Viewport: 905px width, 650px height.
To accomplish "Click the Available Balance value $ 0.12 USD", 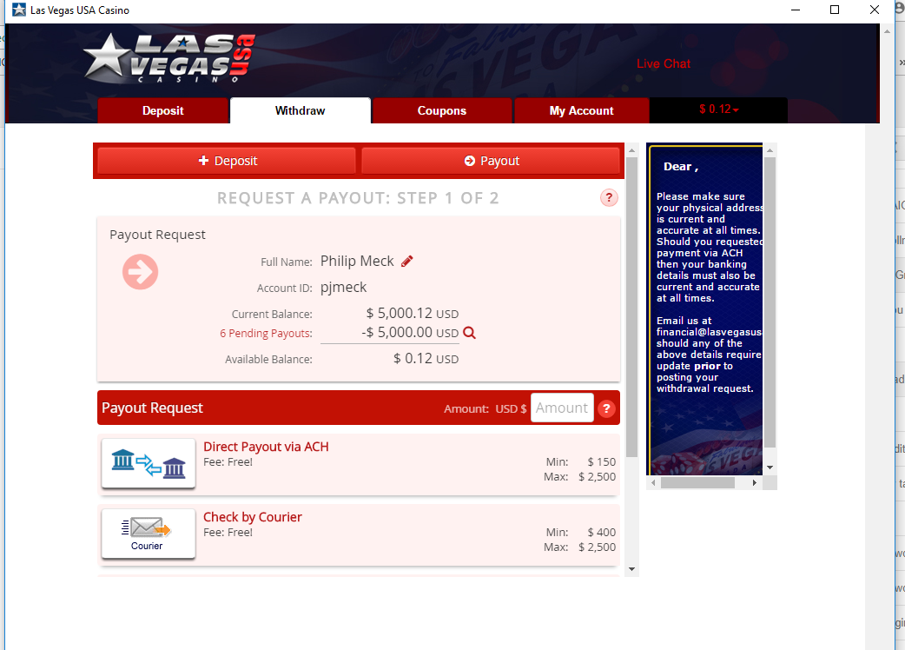I will [426, 359].
